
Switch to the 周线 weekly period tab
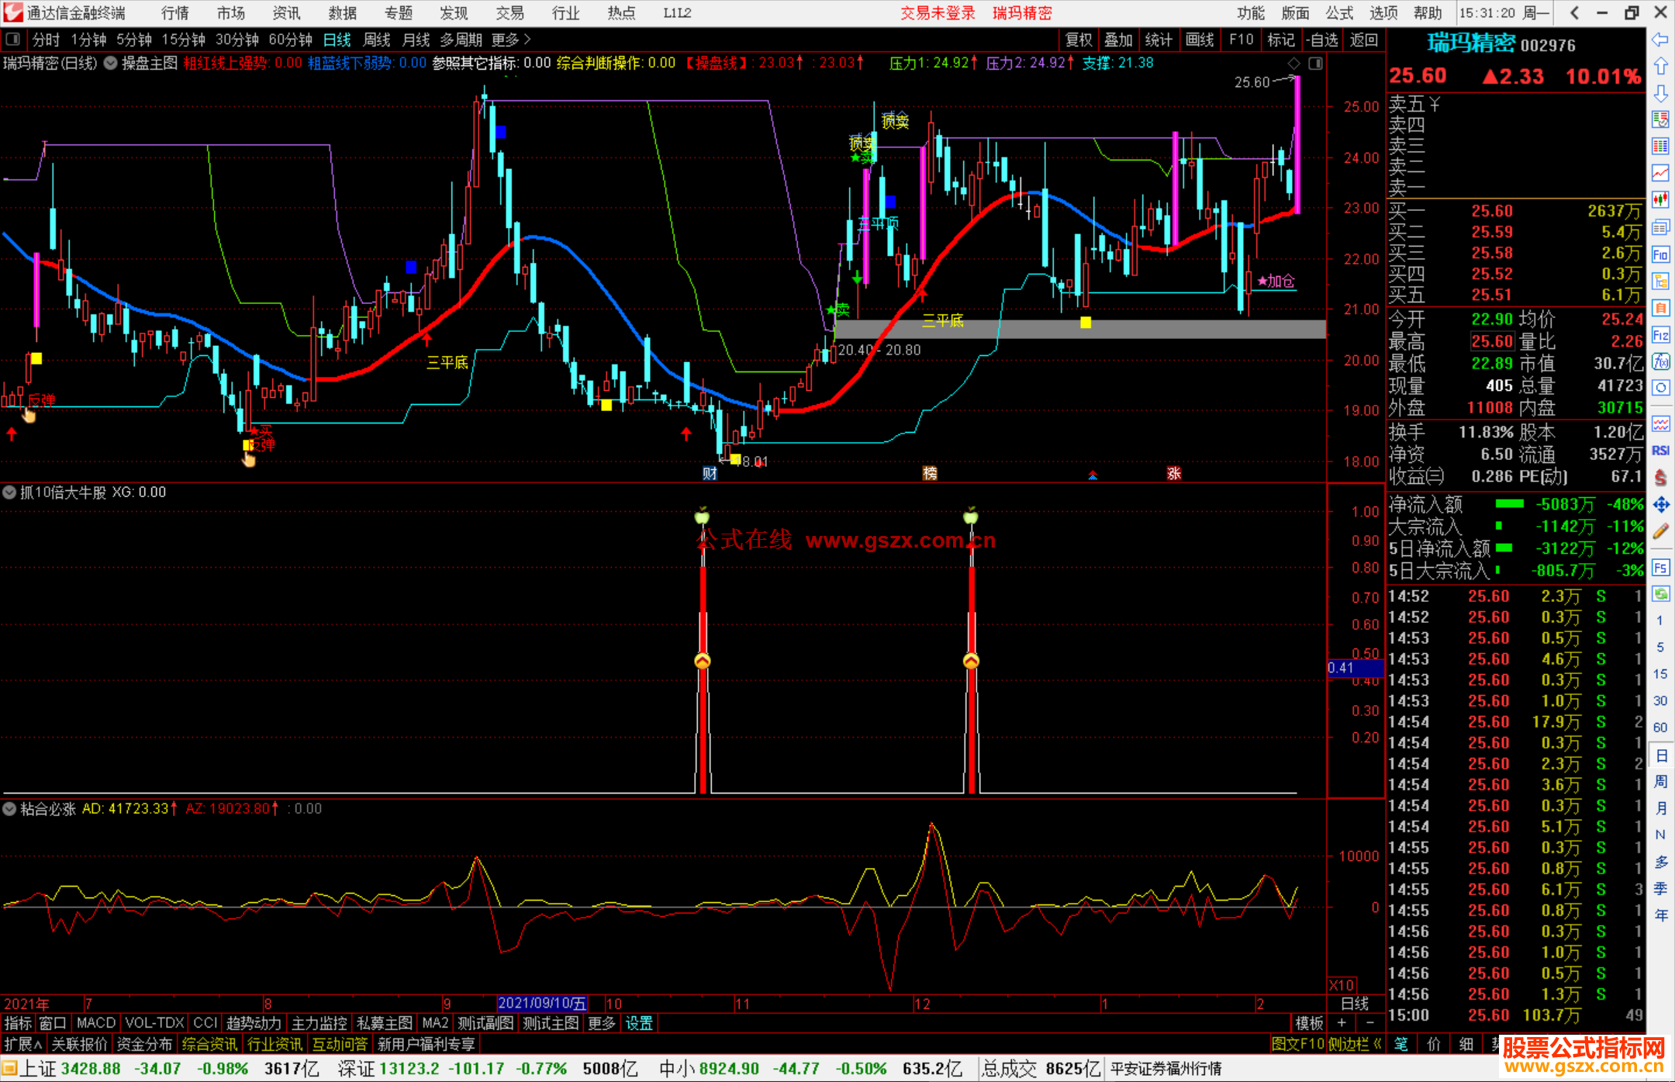point(377,40)
